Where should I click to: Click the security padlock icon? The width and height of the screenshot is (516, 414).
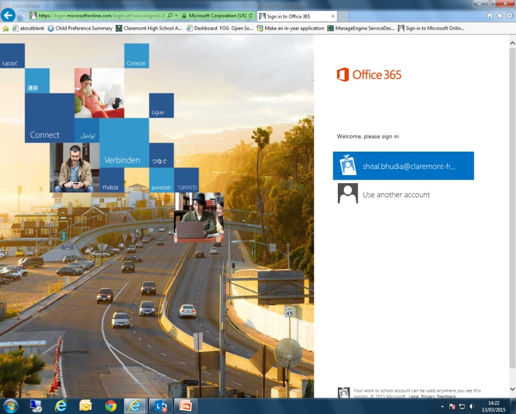tap(184, 15)
